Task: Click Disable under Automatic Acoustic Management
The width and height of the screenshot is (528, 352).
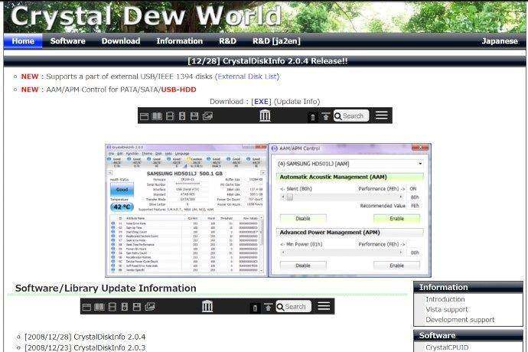Action: [x=303, y=219]
